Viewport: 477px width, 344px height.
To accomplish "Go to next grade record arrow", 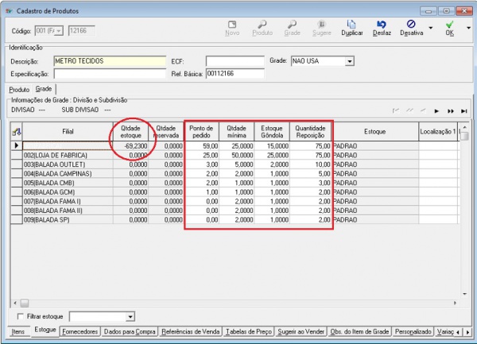I will [436, 110].
